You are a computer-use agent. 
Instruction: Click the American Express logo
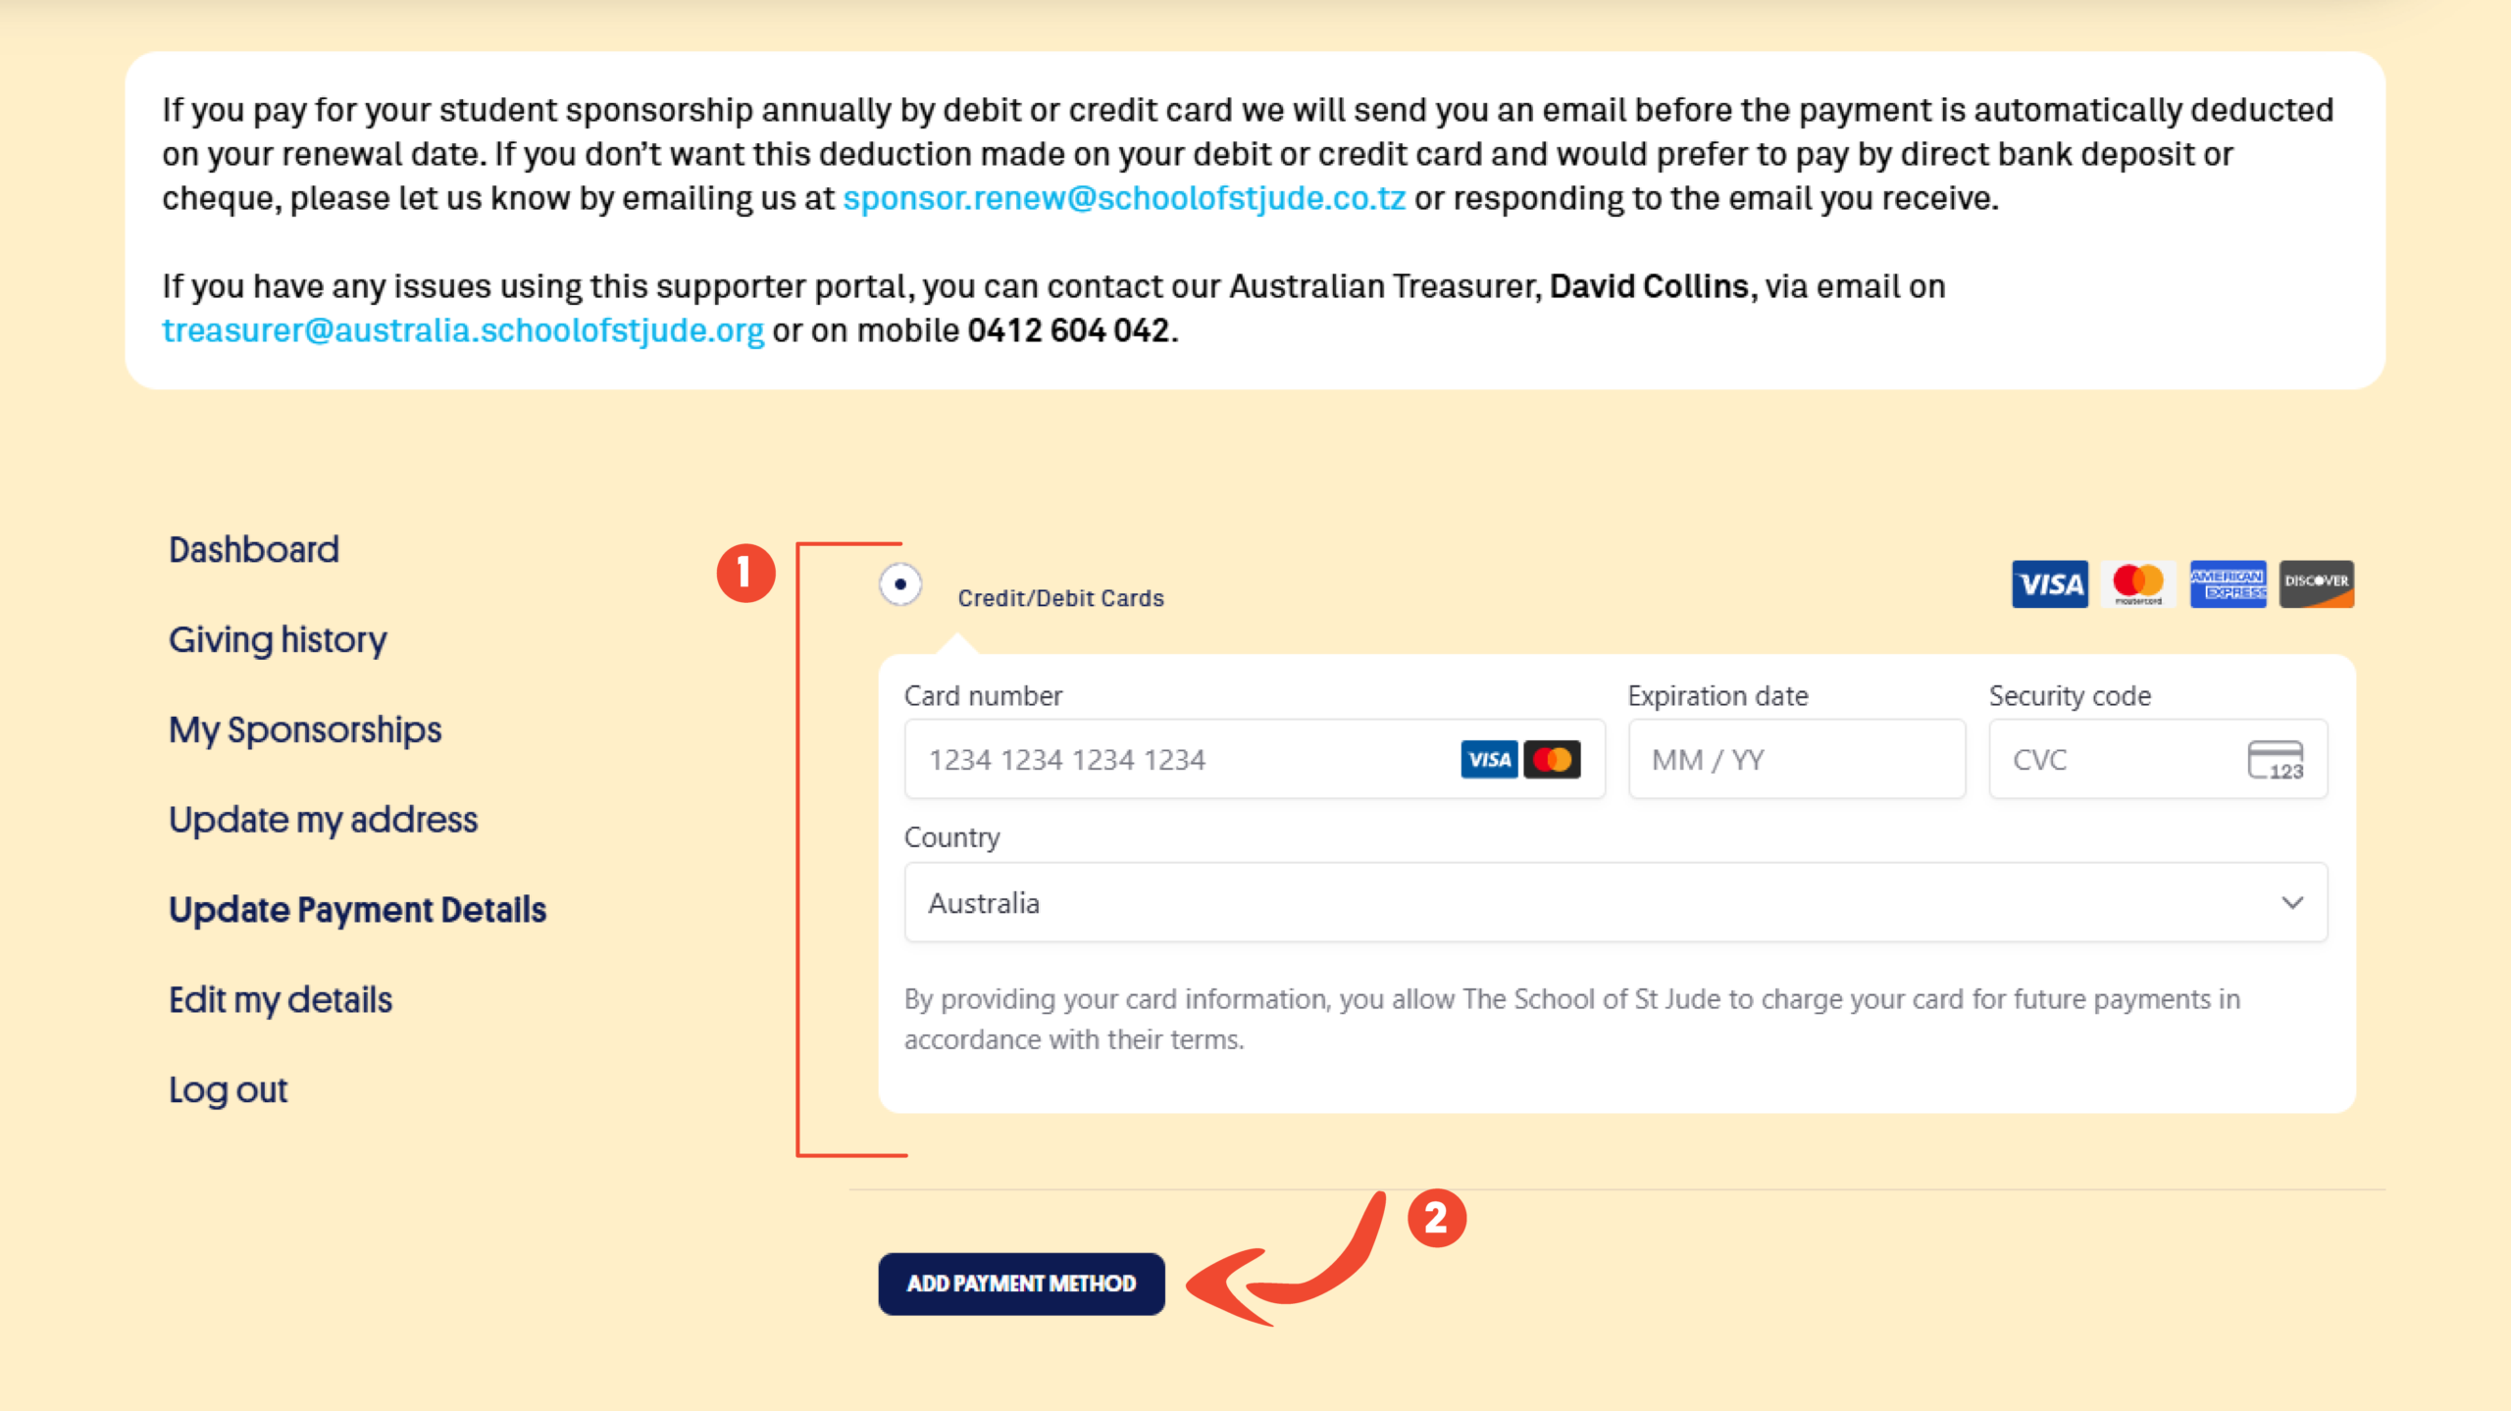click(2228, 584)
